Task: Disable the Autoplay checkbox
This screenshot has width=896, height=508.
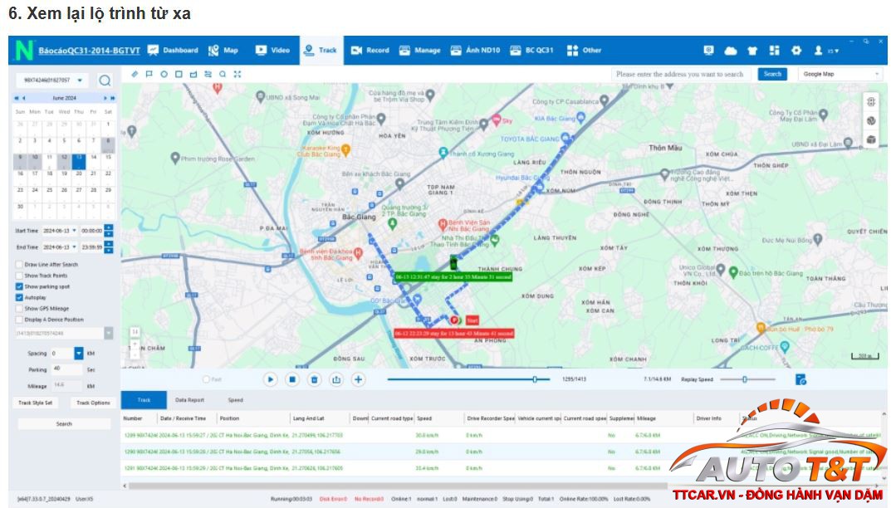Action: [x=19, y=297]
